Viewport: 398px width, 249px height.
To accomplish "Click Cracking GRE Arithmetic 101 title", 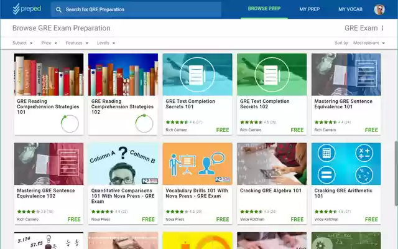I will (343, 194).
